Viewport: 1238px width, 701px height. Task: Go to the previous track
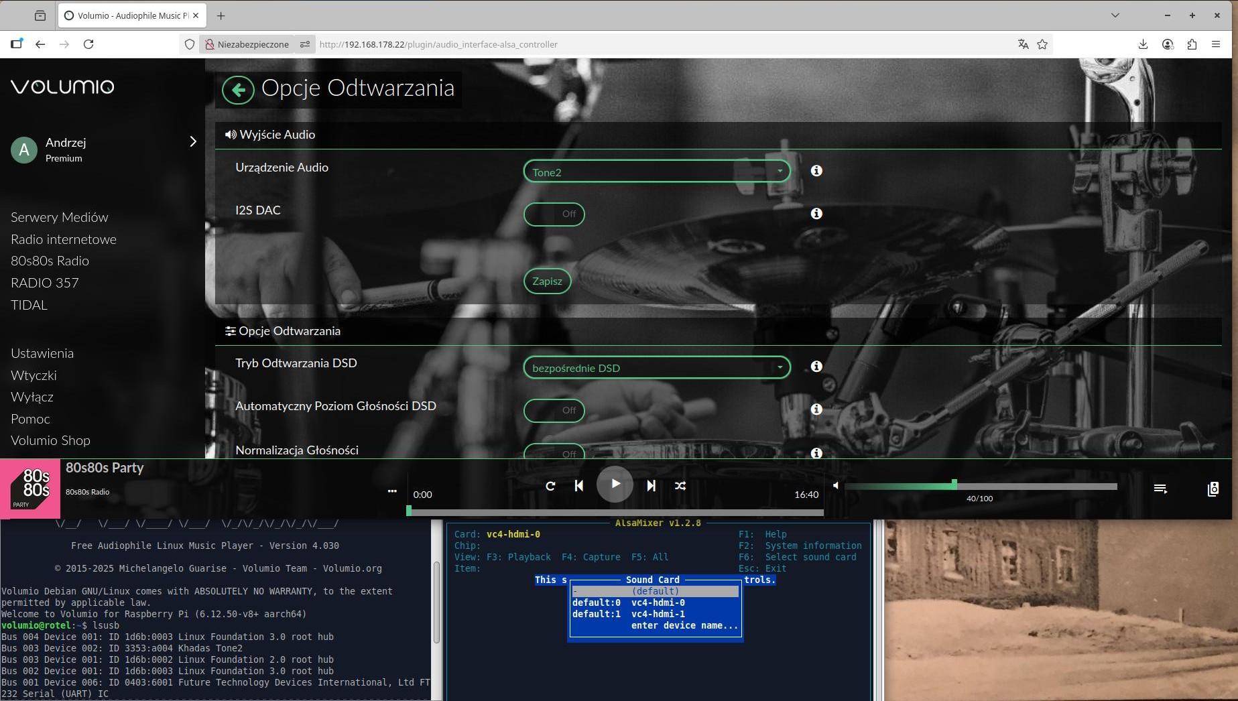[579, 486]
